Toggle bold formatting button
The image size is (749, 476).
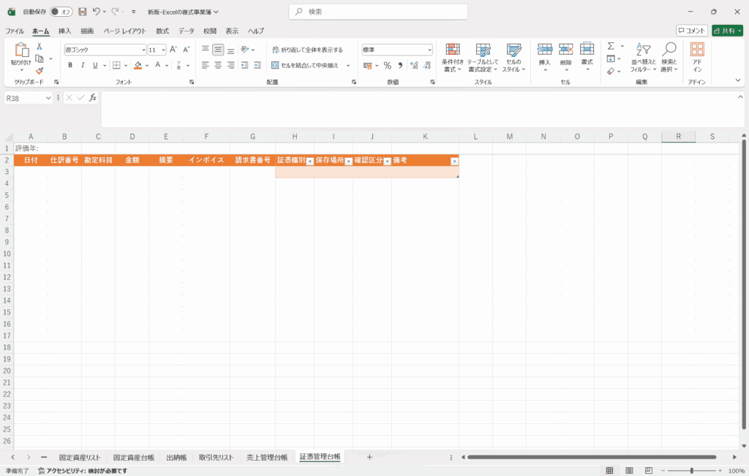coord(70,65)
